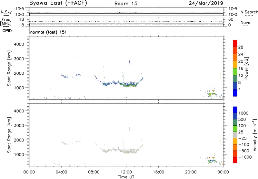258x179 pixels.
Task: Click the '04:00' time axis tick label
Action: [61, 172]
